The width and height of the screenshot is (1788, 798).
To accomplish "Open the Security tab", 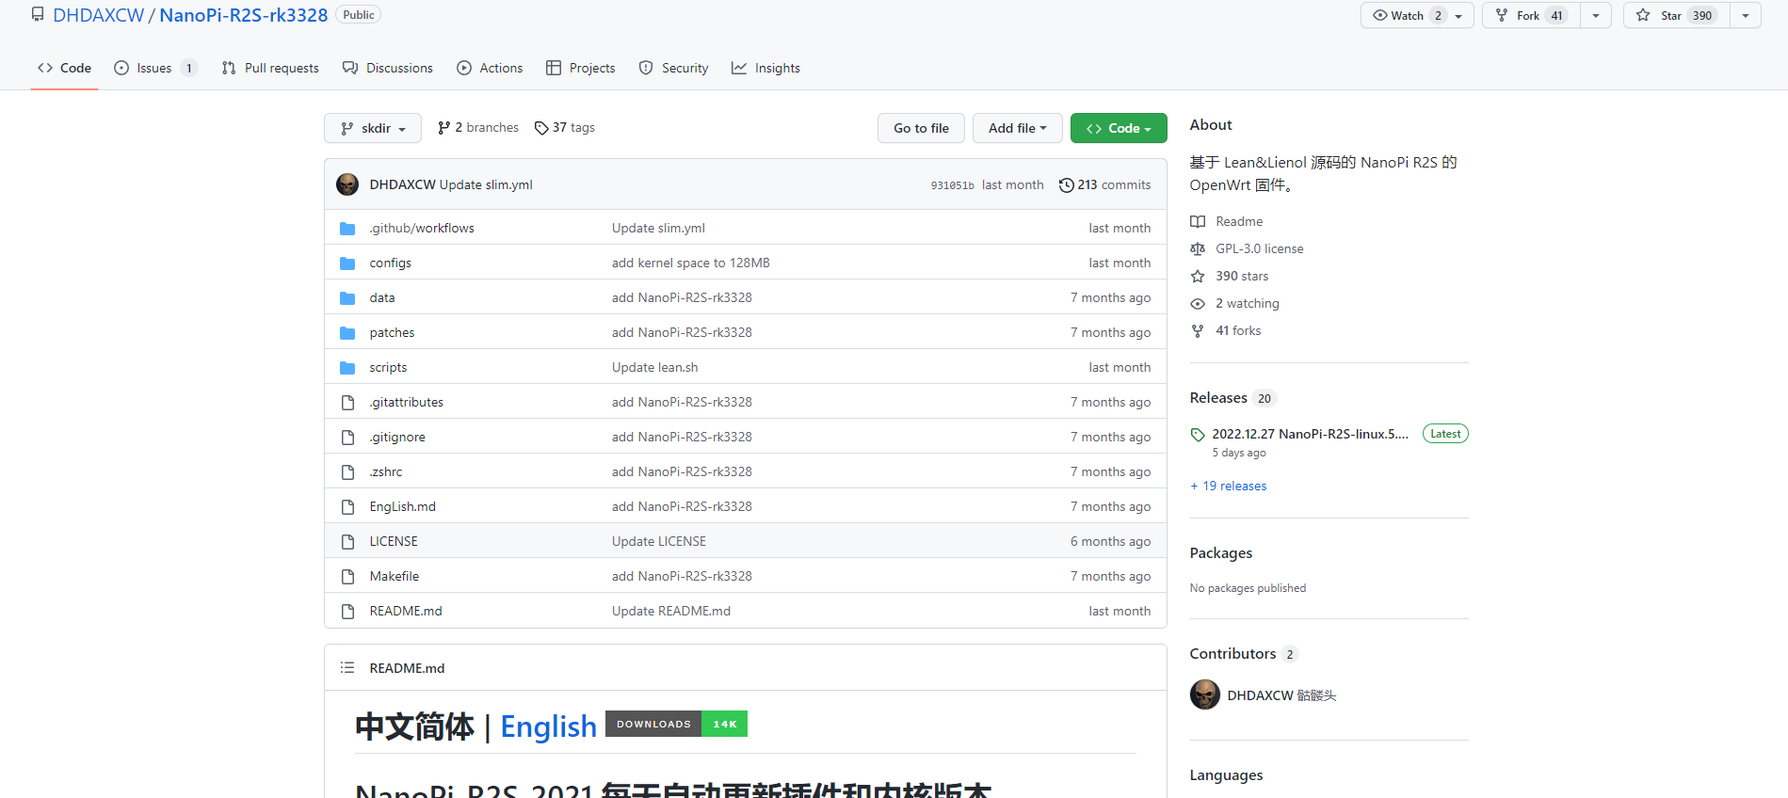I will coord(673,68).
